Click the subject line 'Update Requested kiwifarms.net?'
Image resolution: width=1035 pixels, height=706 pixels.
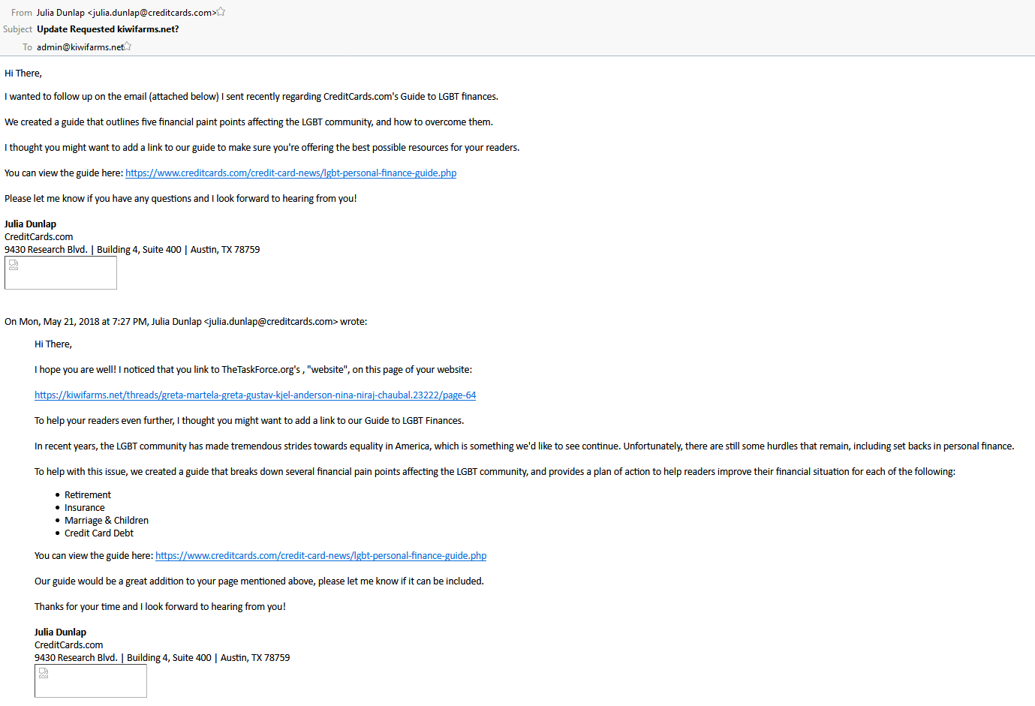(x=108, y=29)
